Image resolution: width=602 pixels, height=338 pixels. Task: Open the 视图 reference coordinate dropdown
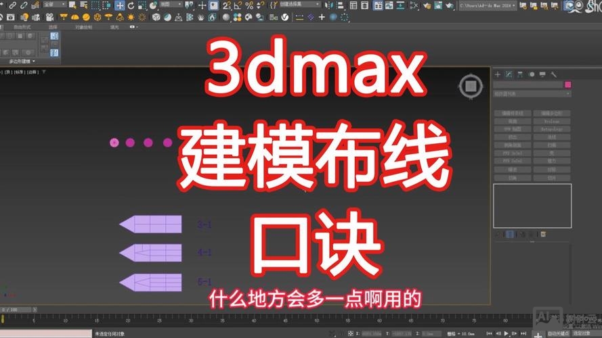click(171, 5)
